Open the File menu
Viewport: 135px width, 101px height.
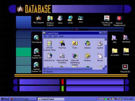pos(45,36)
